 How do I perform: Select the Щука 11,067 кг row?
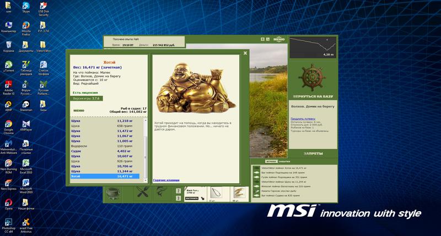click(105, 136)
